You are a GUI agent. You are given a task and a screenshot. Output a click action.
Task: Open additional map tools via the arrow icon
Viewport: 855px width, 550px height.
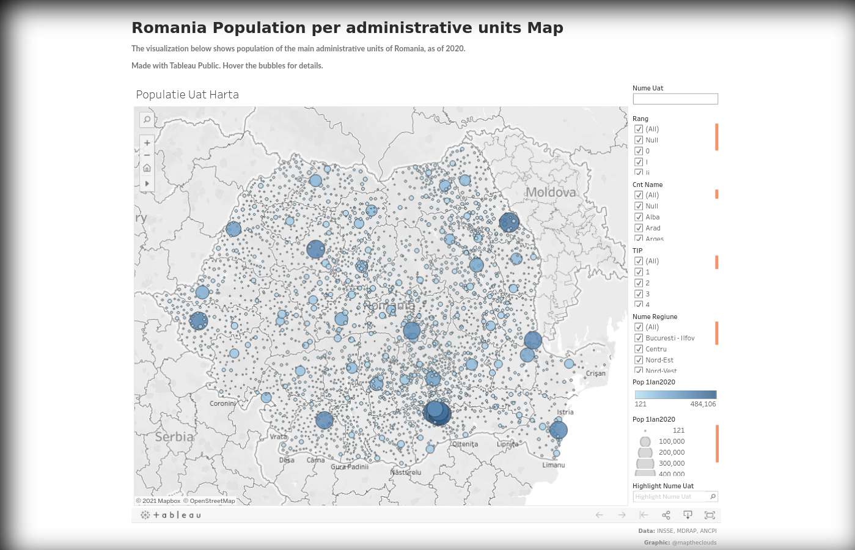(x=147, y=183)
